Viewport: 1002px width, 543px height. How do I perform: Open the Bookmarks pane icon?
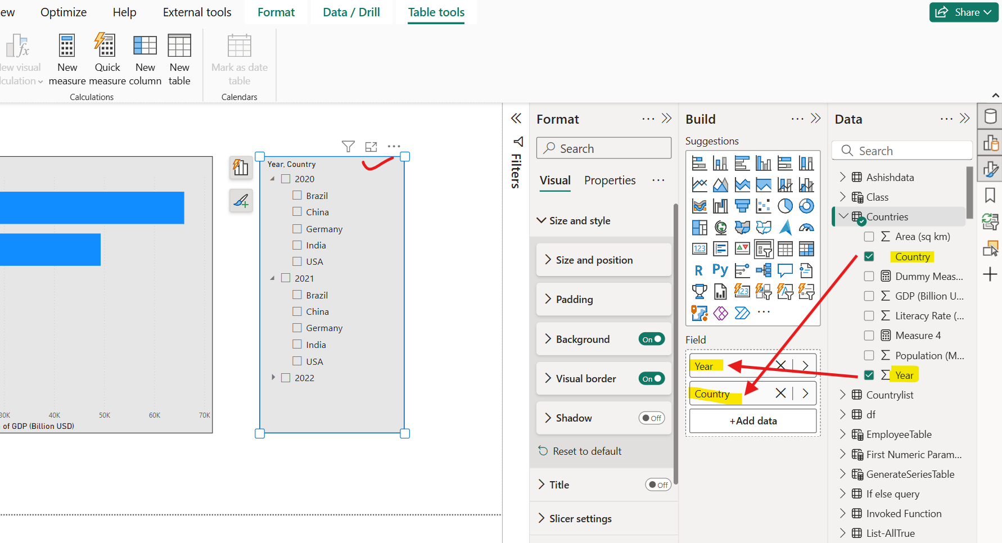[x=990, y=194]
